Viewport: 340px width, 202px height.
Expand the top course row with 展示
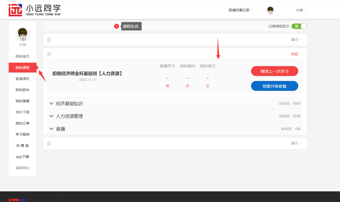click(x=296, y=40)
